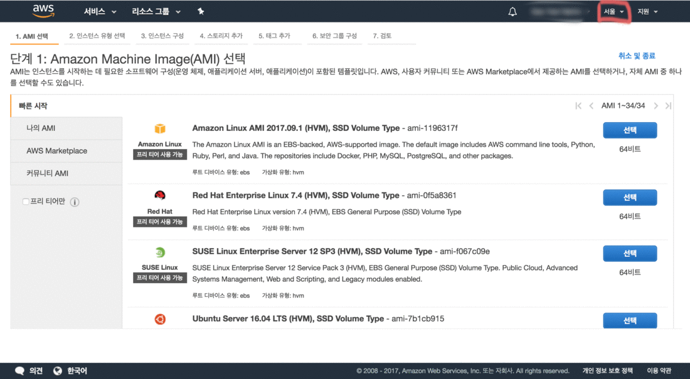690x379 pixels.
Task: Open the 지원 dropdown menu
Action: (647, 12)
